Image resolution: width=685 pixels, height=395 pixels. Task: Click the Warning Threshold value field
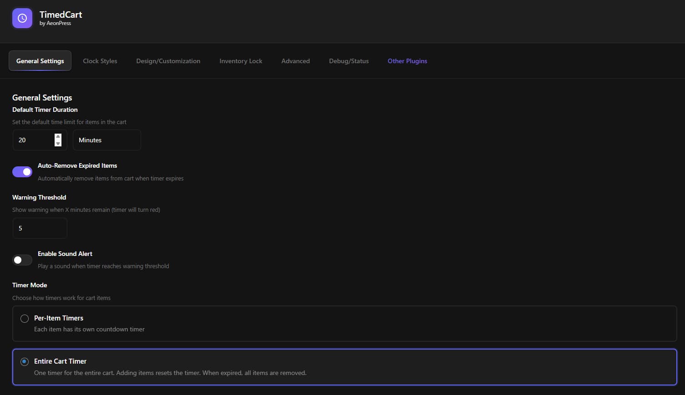[x=40, y=228]
